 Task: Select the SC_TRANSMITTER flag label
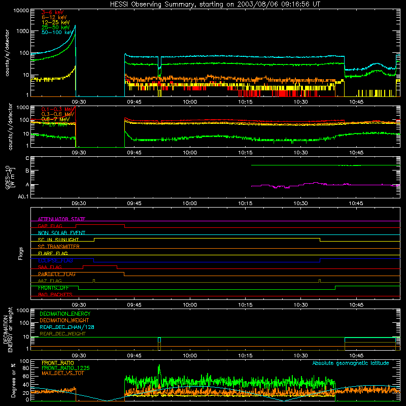[x=59, y=247]
